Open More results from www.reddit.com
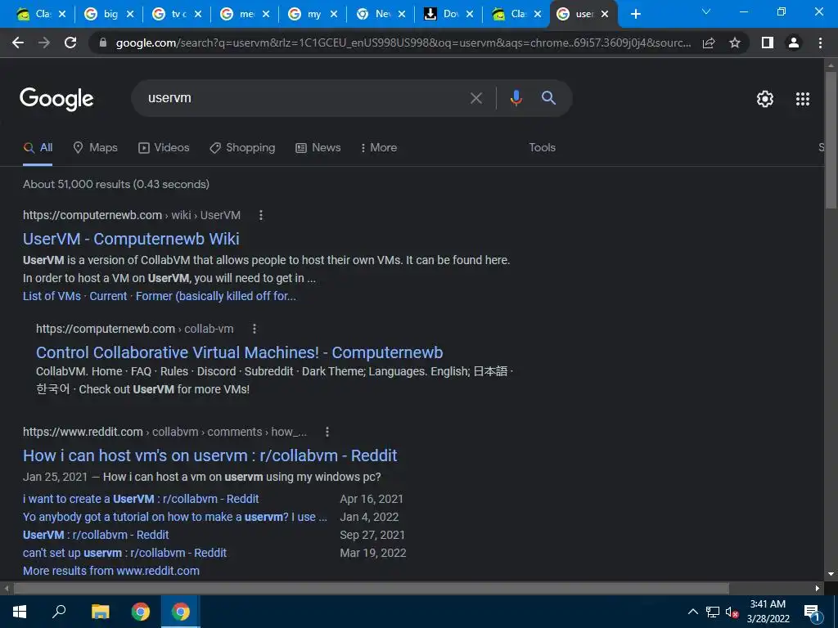This screenshot has height=628, width=838. click(111, 571)
